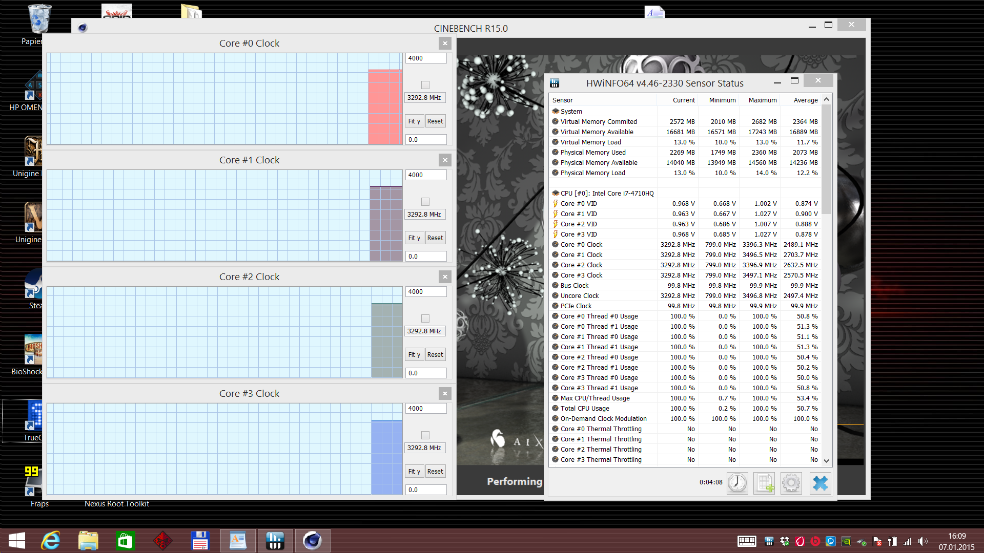Select On-Demand Clock Modulation row
Screen dimensions: 984x553
pos(686,419)
